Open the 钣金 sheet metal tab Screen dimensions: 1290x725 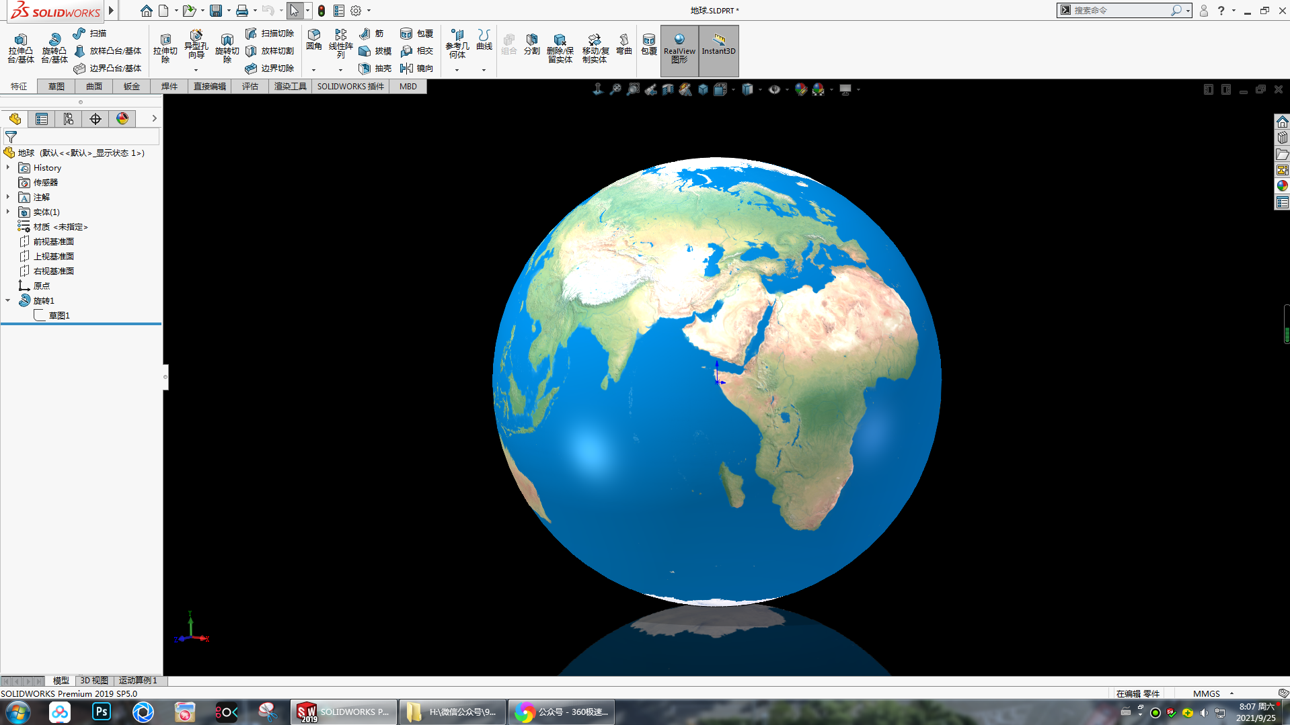(132, 86)
